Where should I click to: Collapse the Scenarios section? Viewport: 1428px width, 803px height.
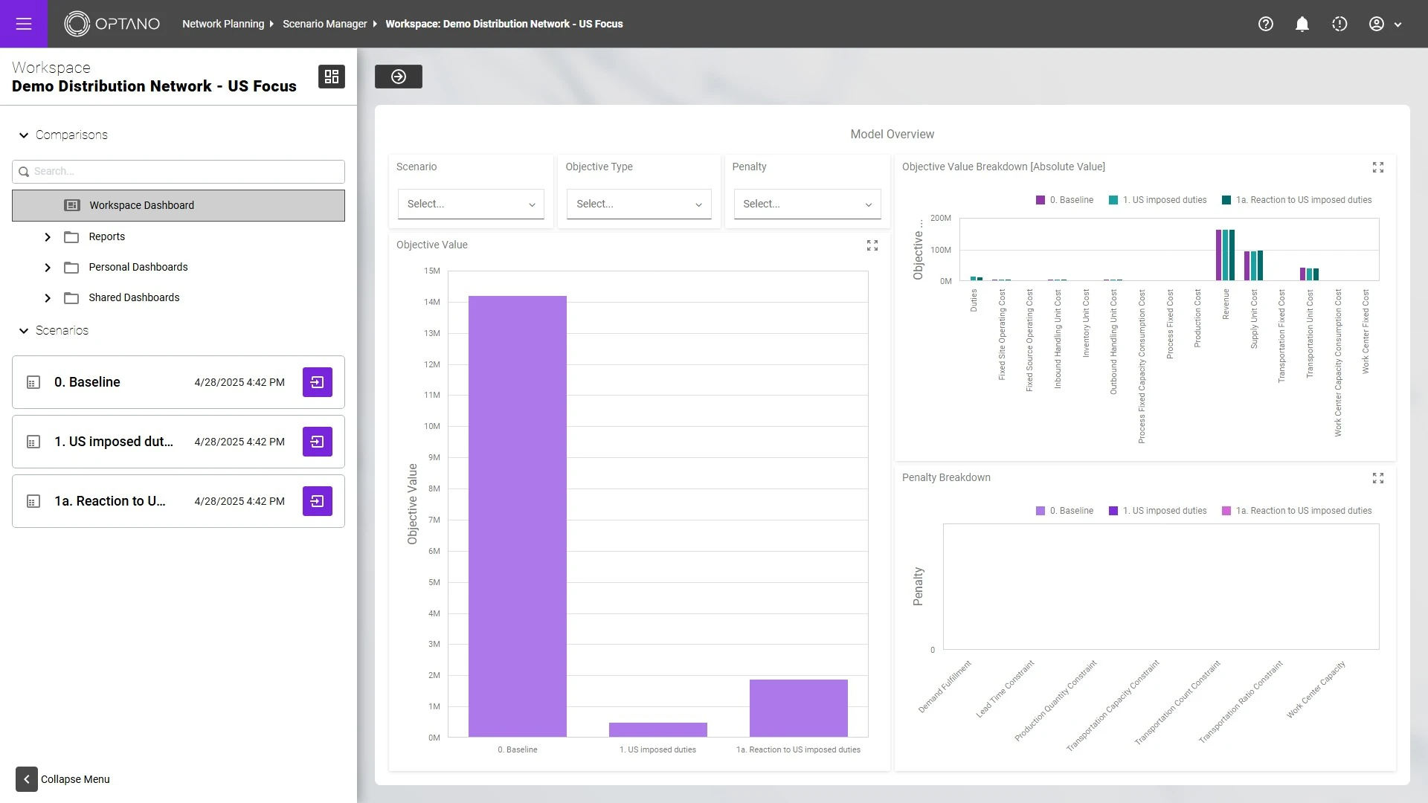coord(24,331)
